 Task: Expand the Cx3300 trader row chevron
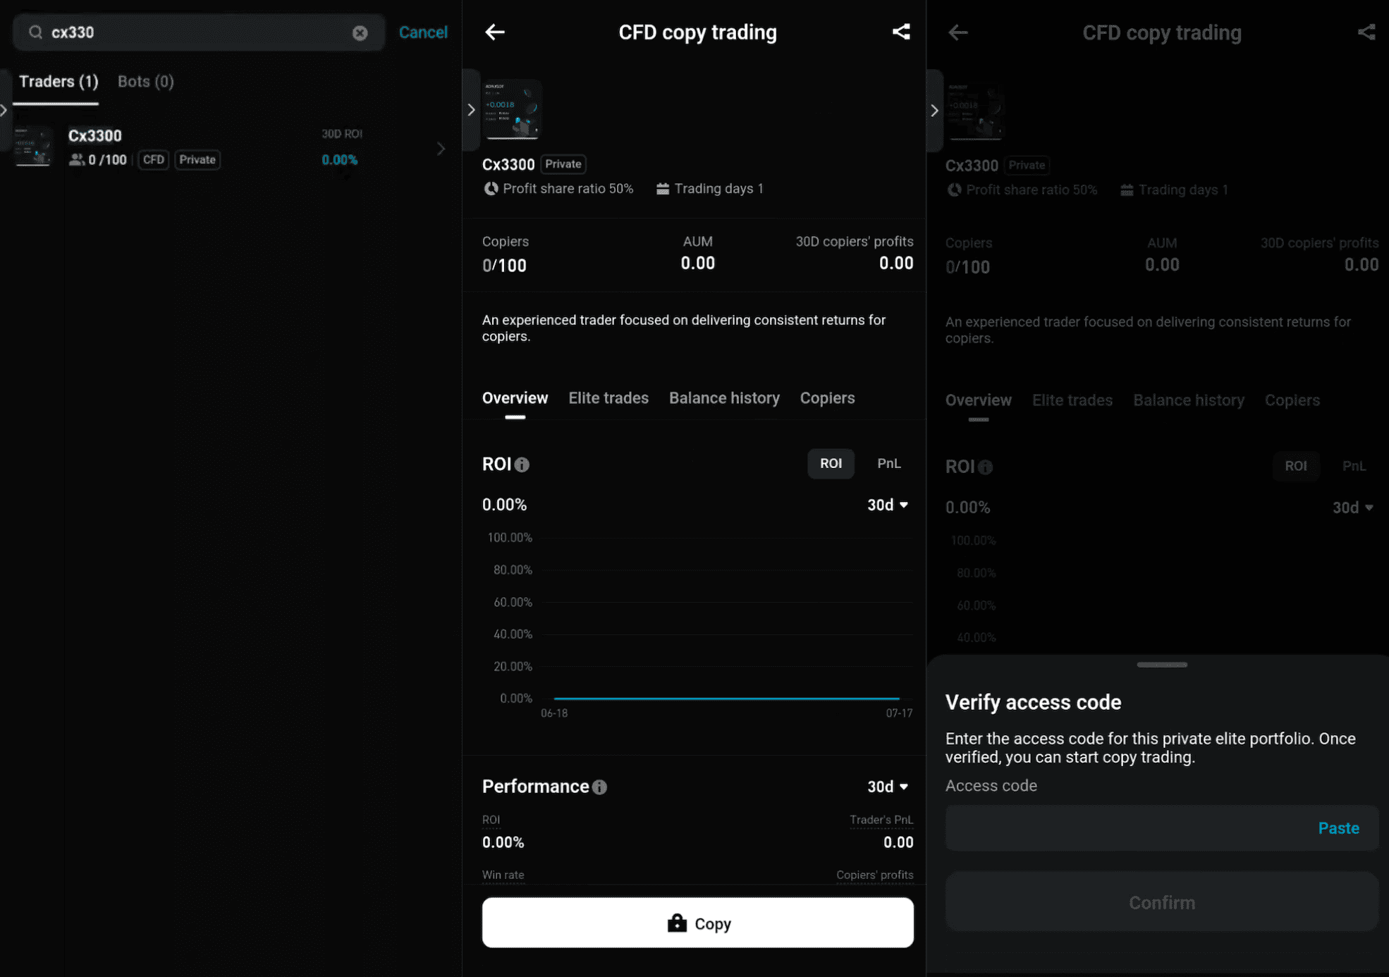(441, 148)
